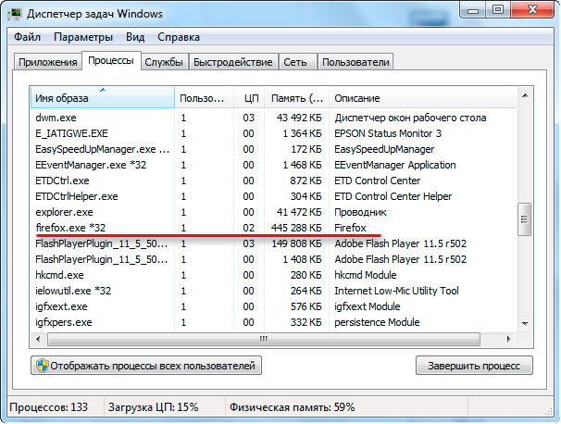Sort by Описание column header

[x=423, y=98]
